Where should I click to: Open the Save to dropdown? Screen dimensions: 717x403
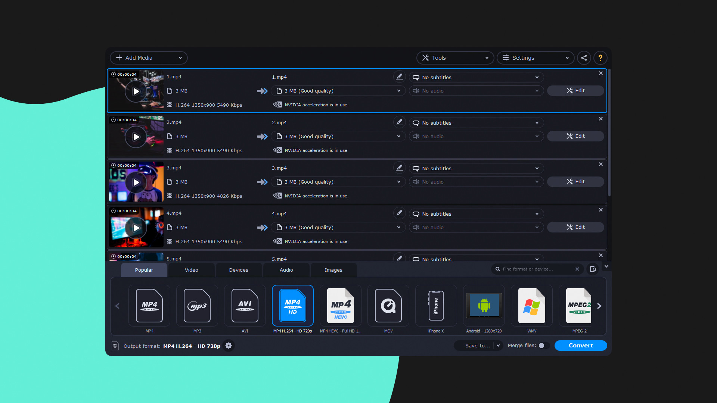(478, 346)
